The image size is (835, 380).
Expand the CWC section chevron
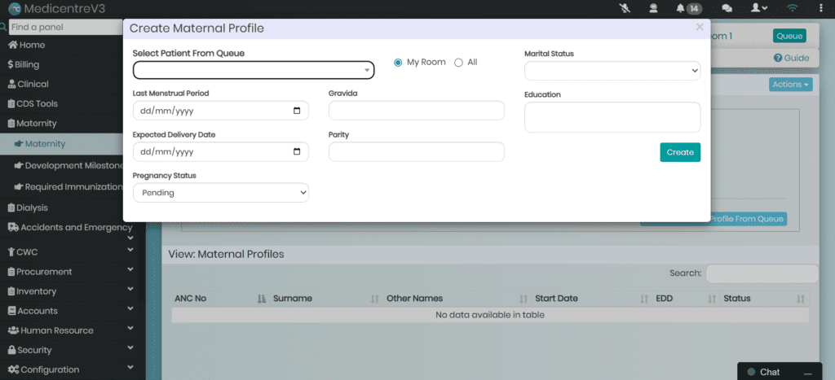[130, 251]
